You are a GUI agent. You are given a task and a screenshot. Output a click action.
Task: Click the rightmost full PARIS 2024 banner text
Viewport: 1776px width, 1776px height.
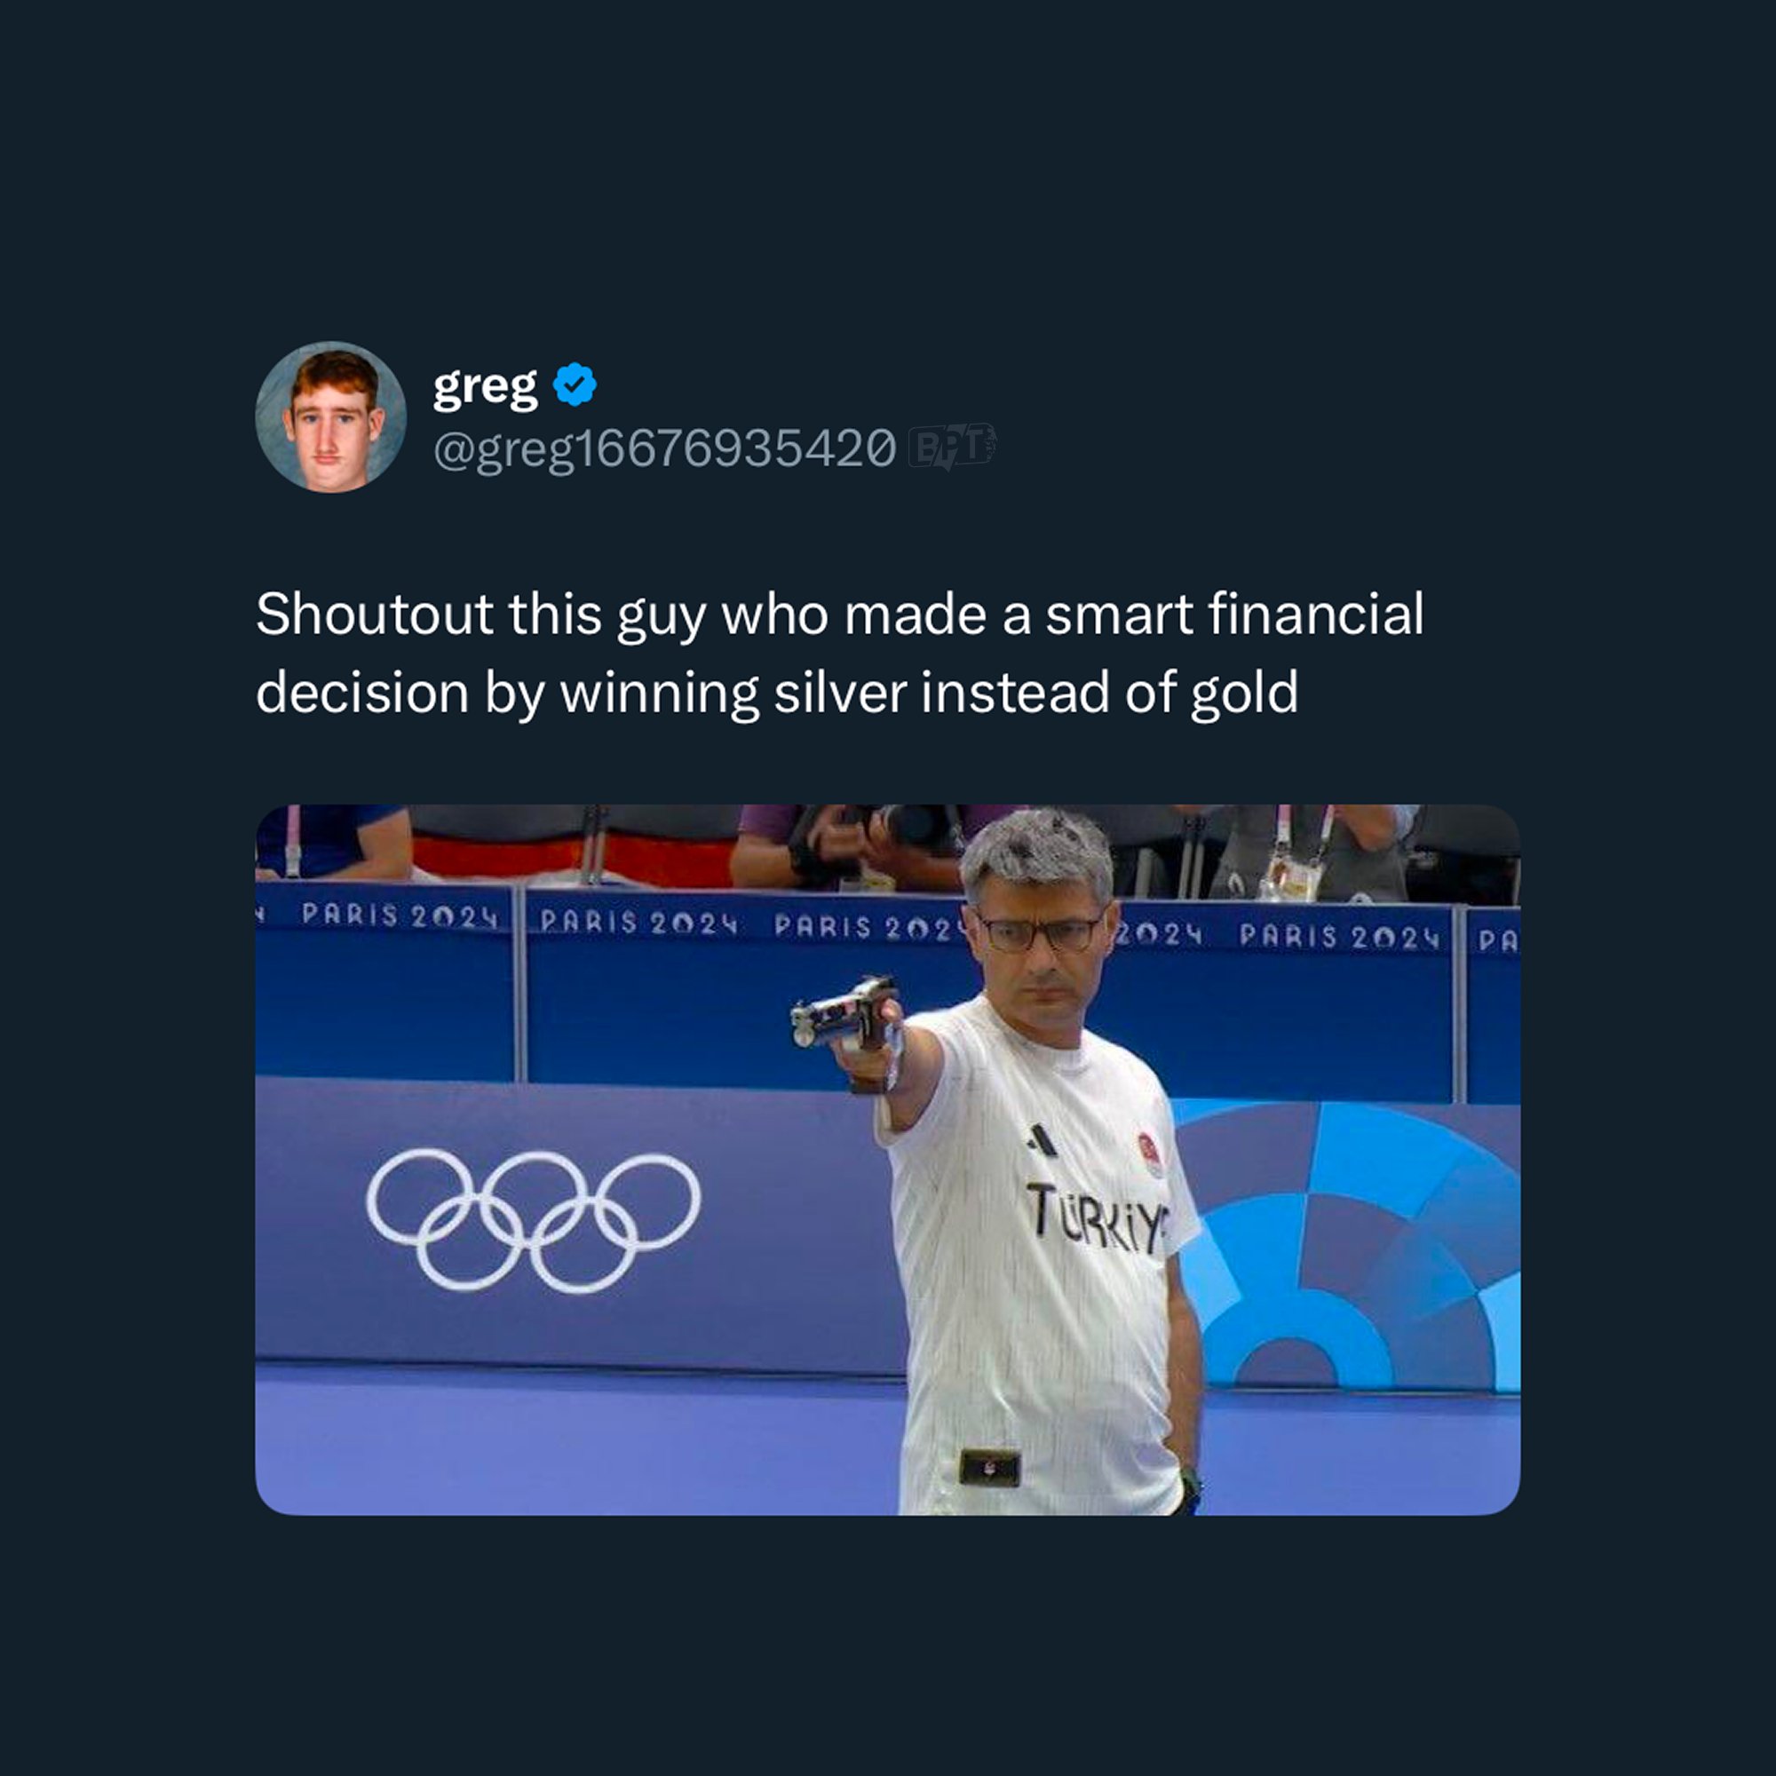pyautogui.click(x=1339, y=937)
